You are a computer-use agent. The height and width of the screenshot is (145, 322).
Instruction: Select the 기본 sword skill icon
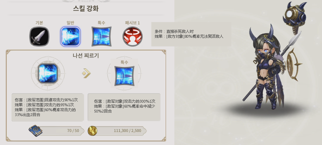coord(39,36)
